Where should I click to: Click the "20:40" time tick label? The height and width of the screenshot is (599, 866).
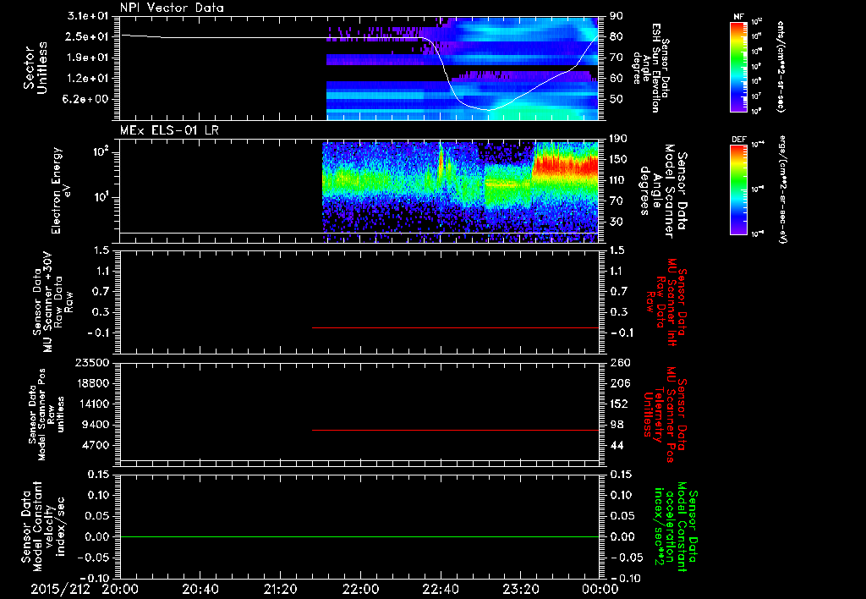[200, 589]
